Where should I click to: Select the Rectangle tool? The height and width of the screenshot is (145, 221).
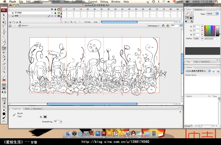pos(4,41)
